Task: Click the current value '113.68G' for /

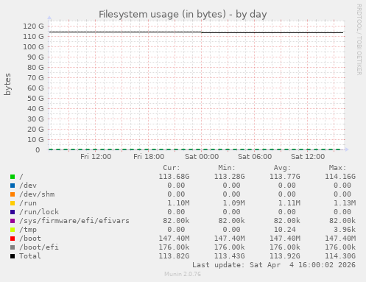Action: [174, 177]
